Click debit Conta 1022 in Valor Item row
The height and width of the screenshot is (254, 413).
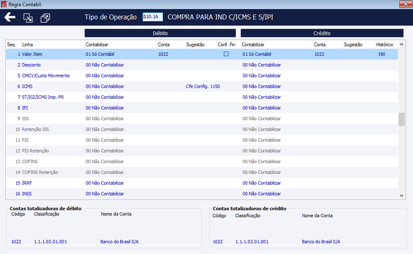pos(163,54)
